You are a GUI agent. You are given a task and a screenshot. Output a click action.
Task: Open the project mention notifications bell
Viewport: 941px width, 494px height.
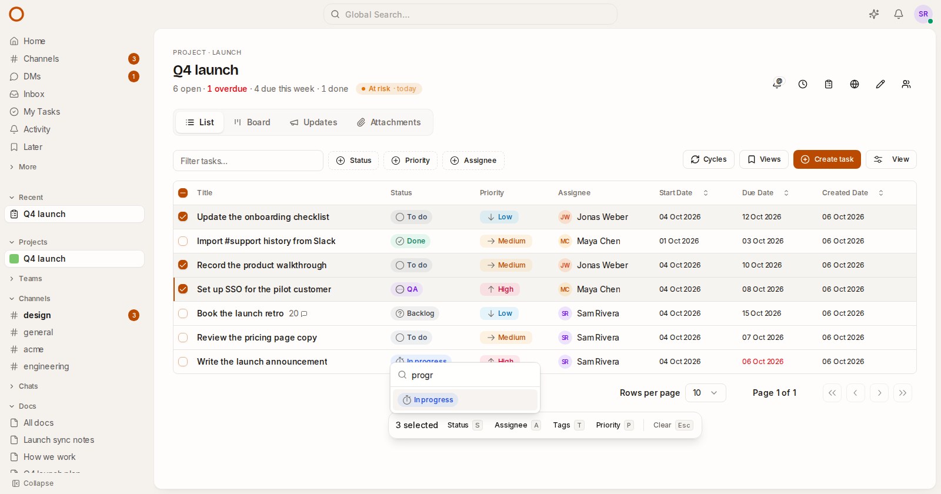pos(777,84)
